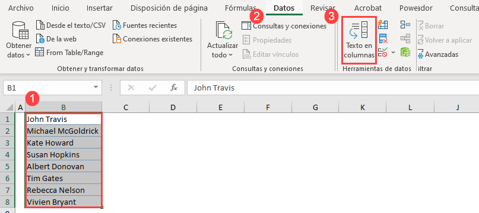
Task: Select column K header
Action: click(x=363, y=107)
